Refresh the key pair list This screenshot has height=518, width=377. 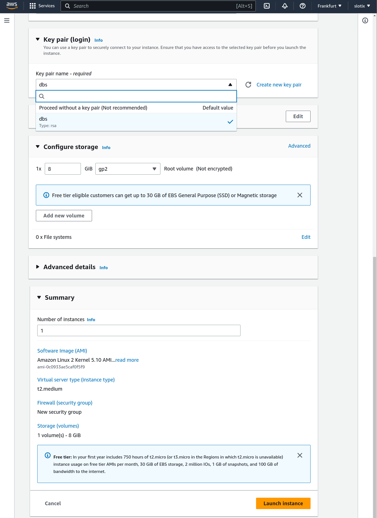click(x=248, y=85)
